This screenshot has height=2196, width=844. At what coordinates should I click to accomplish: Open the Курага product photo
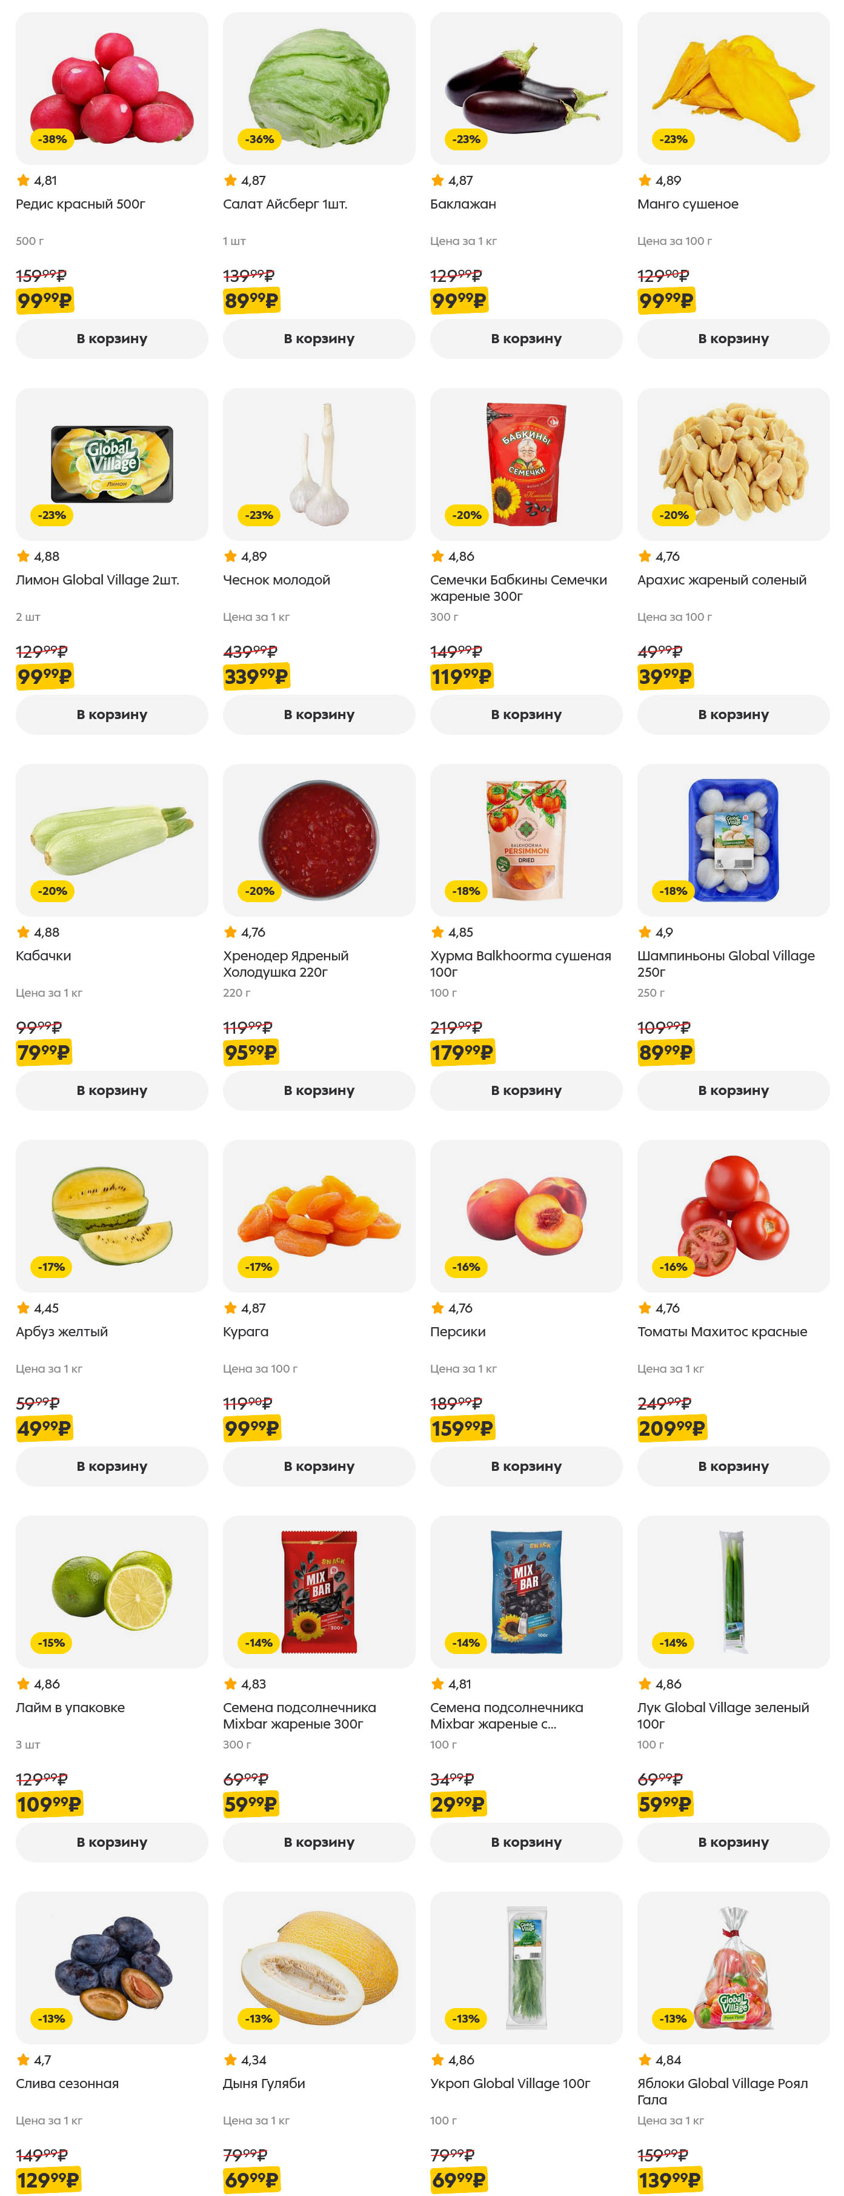(319, 1216)
